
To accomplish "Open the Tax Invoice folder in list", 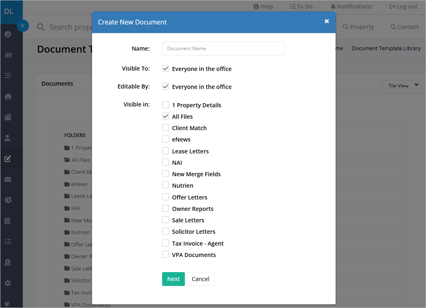I will (78, 292).
